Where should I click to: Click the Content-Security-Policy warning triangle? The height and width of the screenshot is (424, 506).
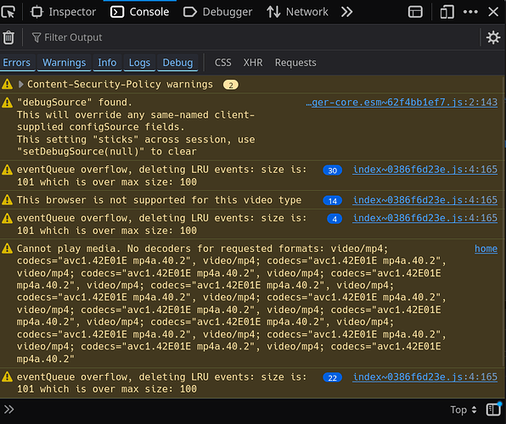(7, 85)
